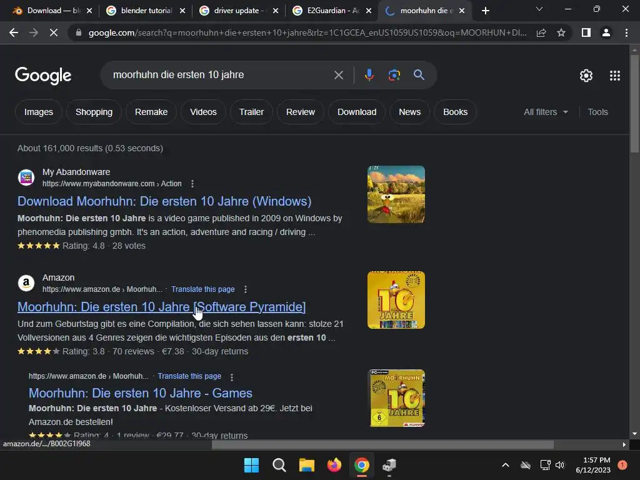640x480 pixels.
Task: Submit search with magnifier icon
Action: pos(419,75)
